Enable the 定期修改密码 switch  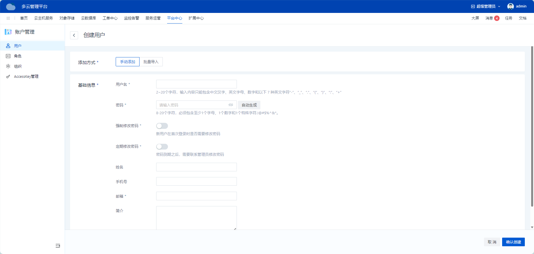[x=162, y=147]
